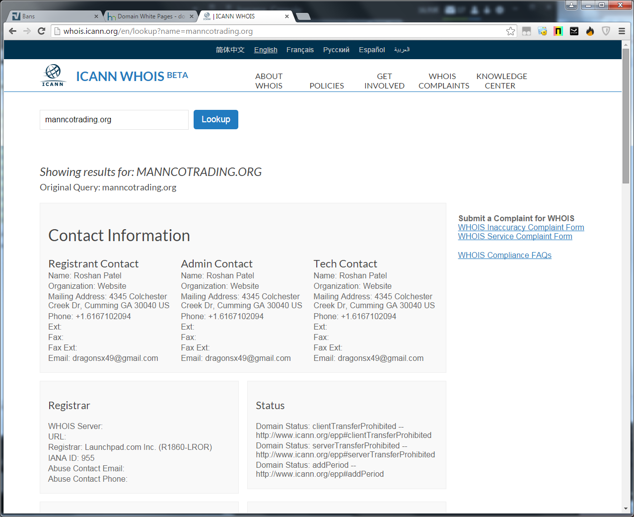Open the Chrome hamburger menu
The width and height of the screenshot is (634, 517).
pos(622,31)
